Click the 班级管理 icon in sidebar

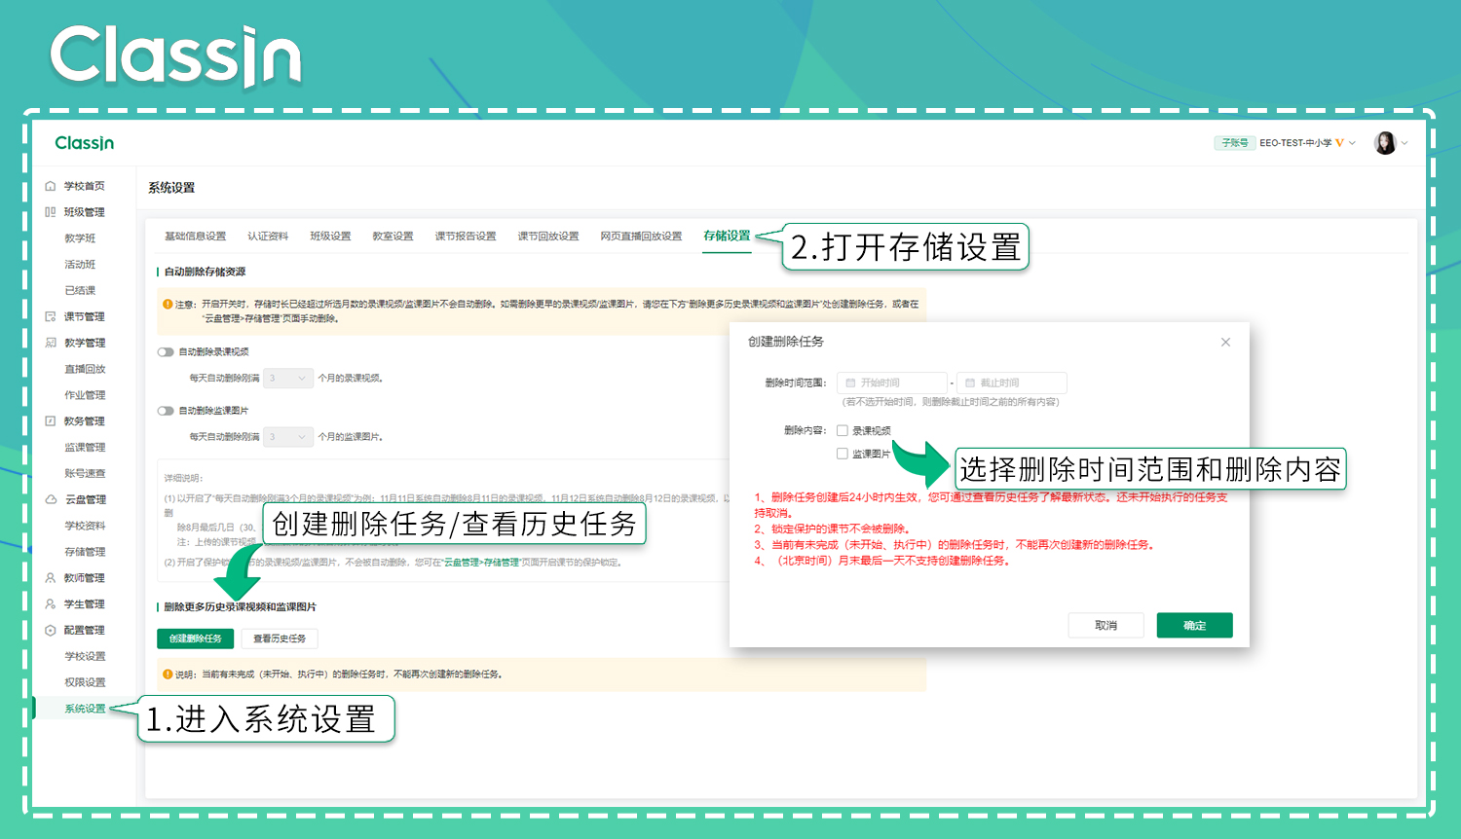[x=51, y=212]
